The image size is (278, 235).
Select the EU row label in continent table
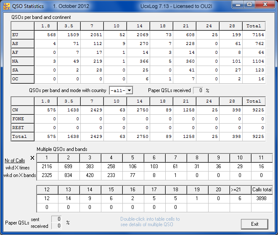pyautogui.click(x=22, y=35)
